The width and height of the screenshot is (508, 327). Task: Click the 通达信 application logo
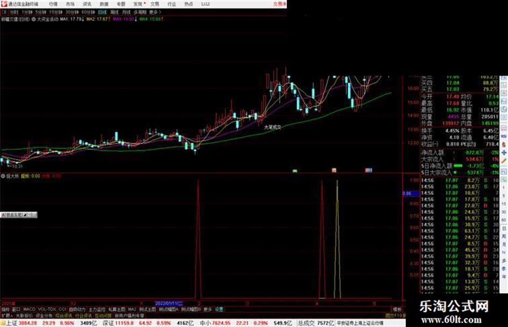(x=4, y=4)
